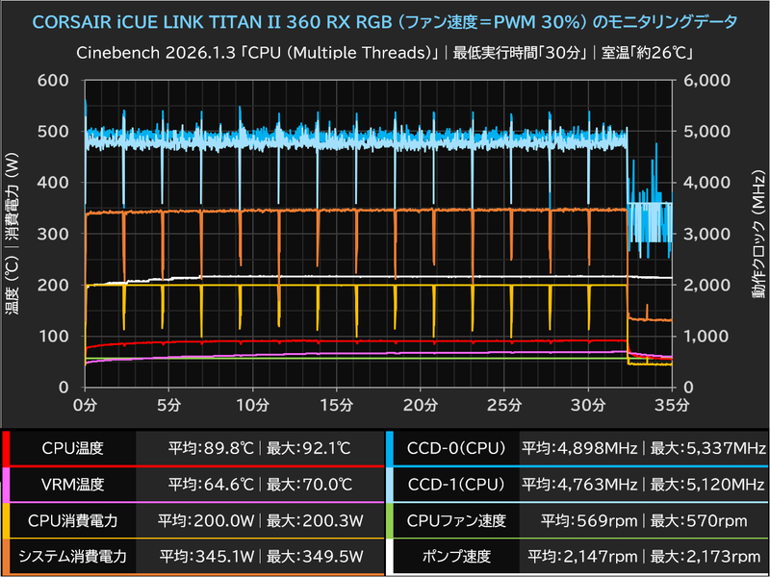Click the orange システム消費電力 legend color swatch

(6, 557)
